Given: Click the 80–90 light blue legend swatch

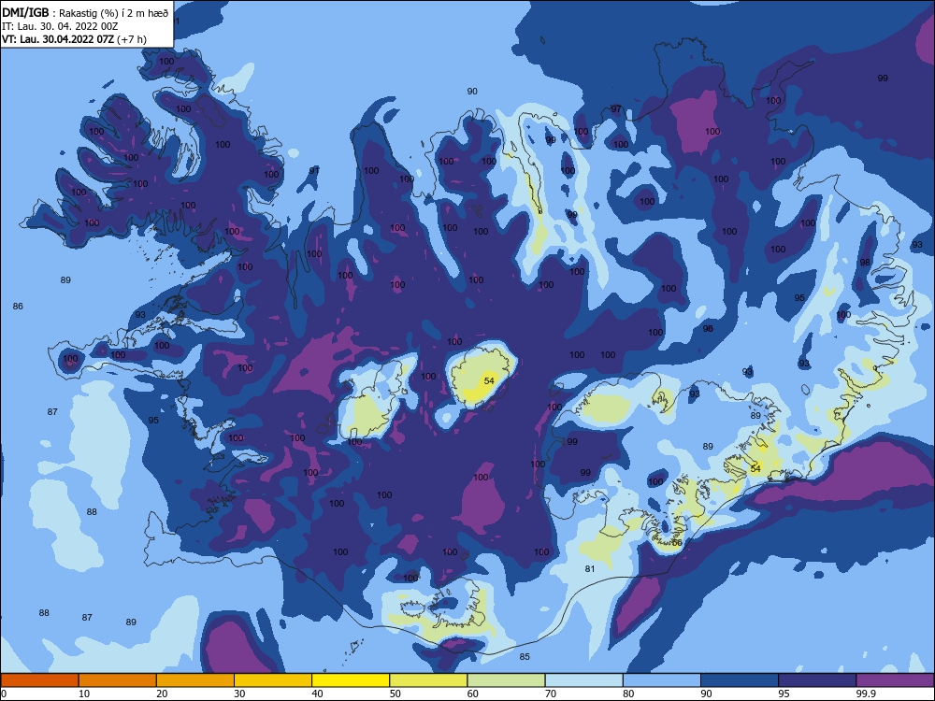Looking at the screenshot, I should 662,680.
